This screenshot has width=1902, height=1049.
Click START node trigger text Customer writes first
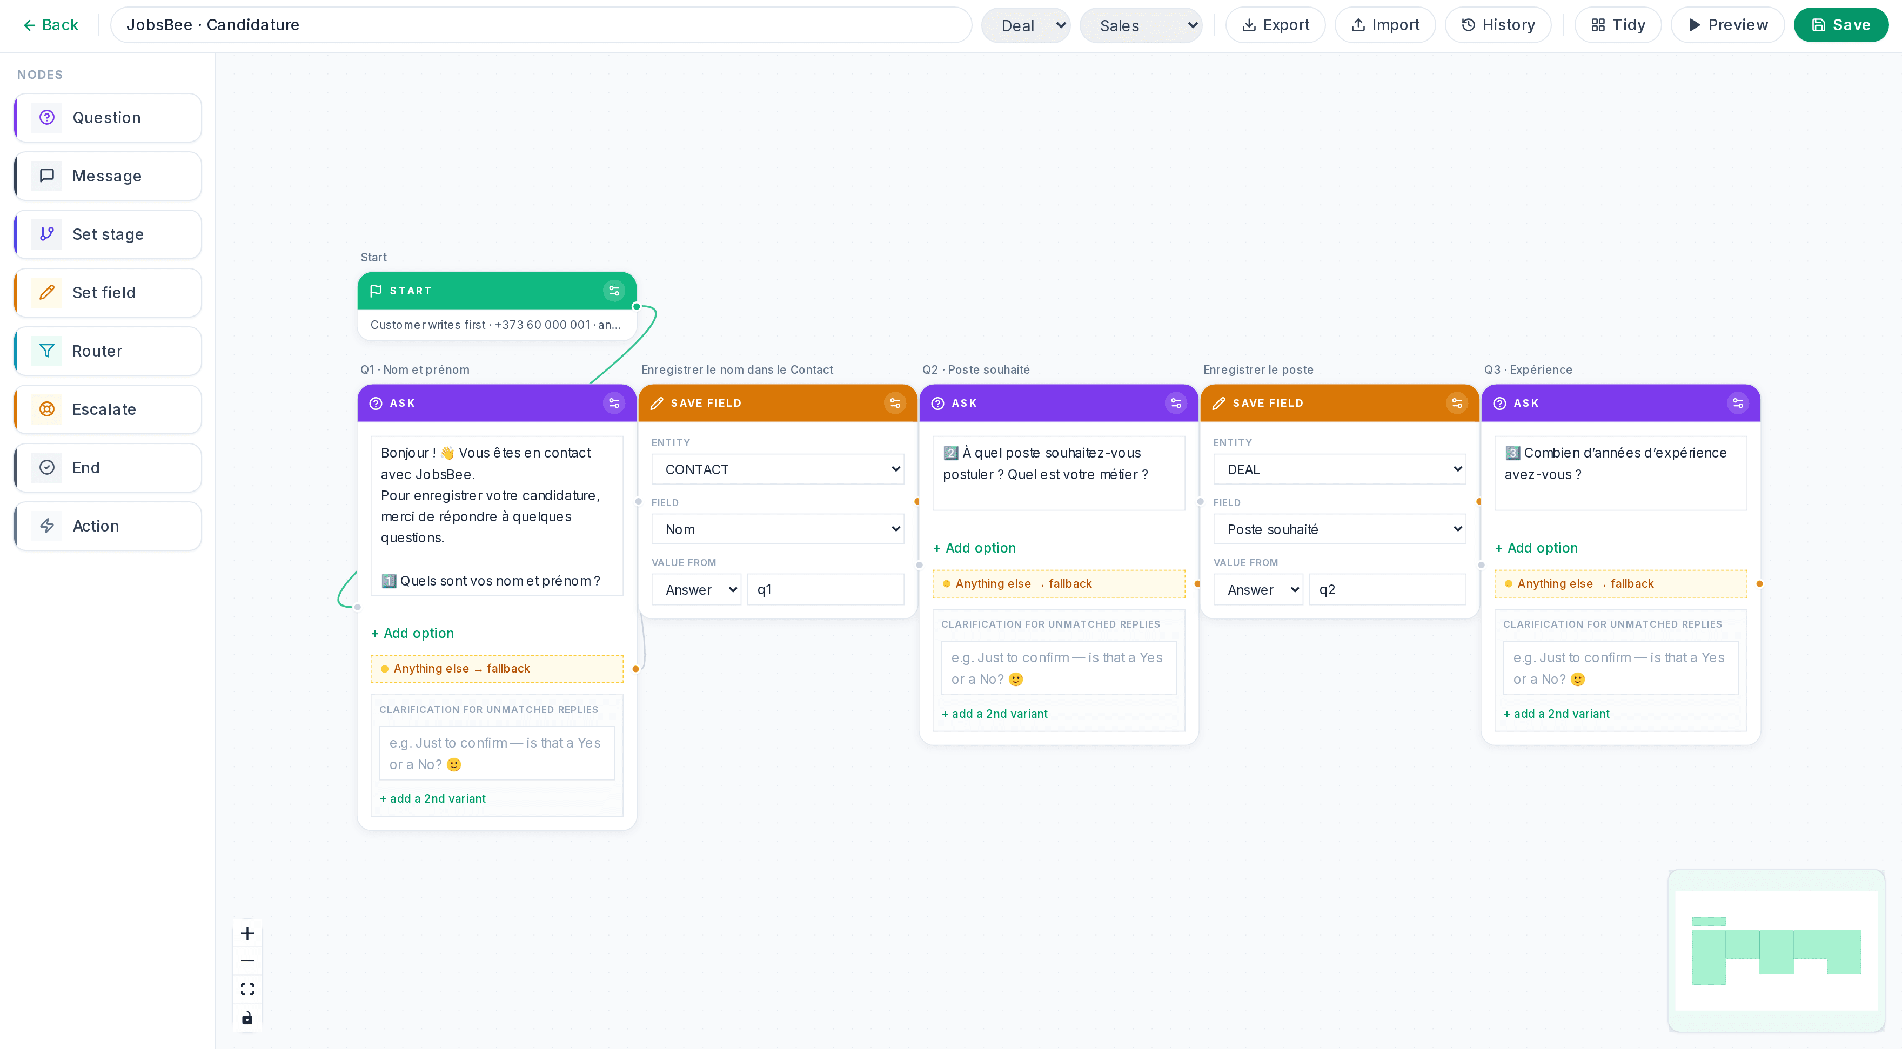495,325
